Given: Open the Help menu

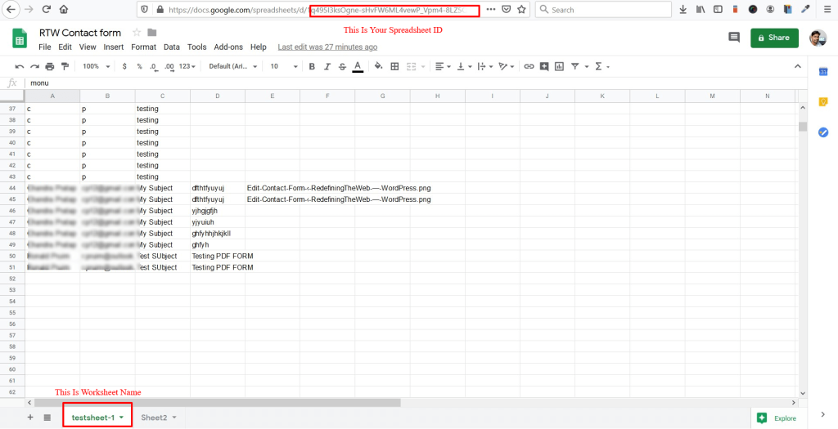Looking at the screenshot, I should [x=258, y=47].
